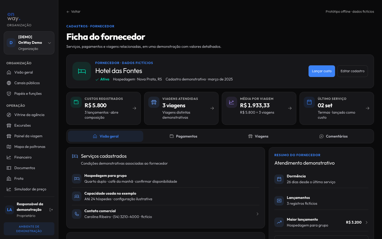Switch to the Pagamentos tab
This screenshot has height=239, width=382.
[183, 136]
